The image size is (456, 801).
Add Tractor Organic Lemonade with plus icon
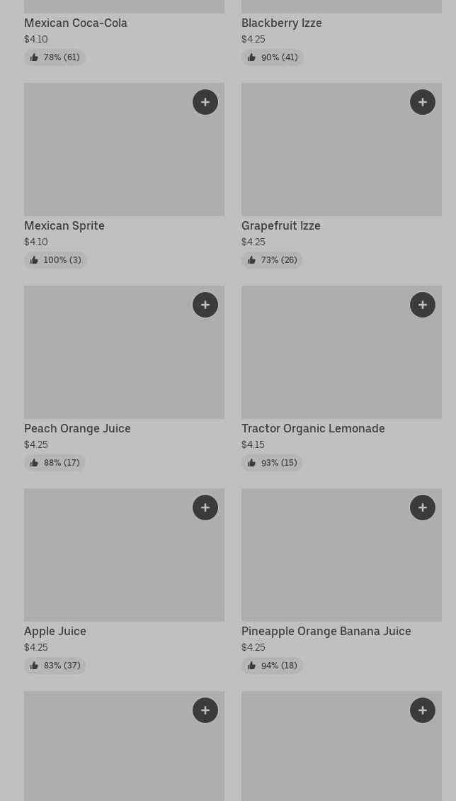(423, 305)
